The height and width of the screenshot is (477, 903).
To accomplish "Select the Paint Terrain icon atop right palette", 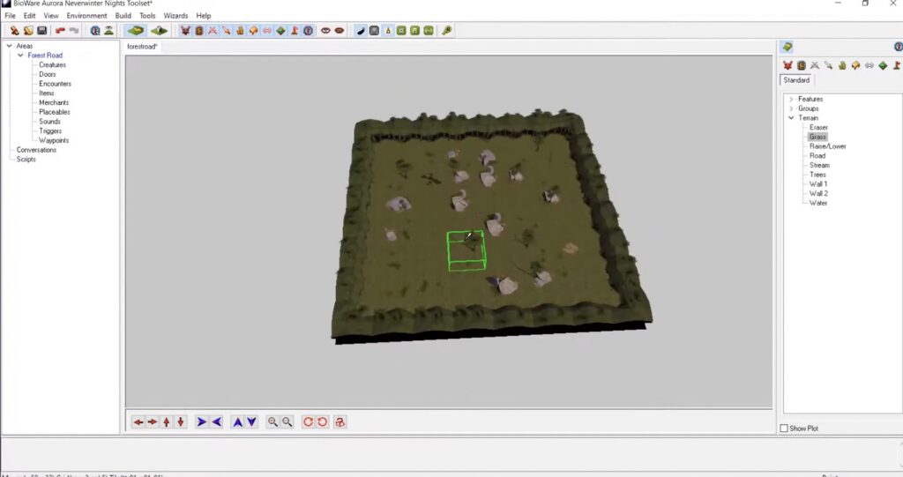I will [x=787, y=47].
